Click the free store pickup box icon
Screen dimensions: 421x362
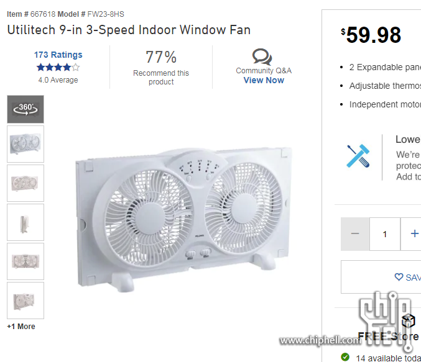pyautogui.click(x=408, y=320)
